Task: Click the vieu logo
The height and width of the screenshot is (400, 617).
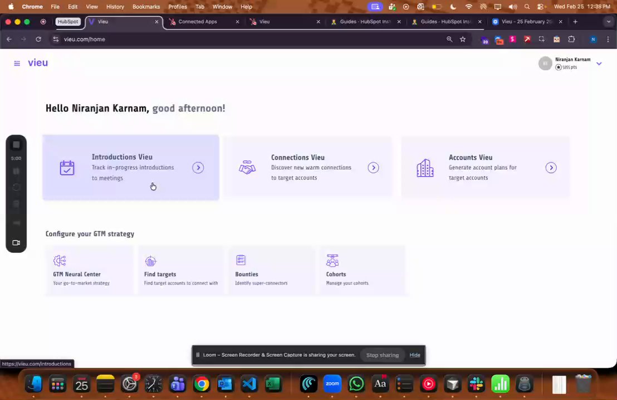Action: tap(38, 62)
